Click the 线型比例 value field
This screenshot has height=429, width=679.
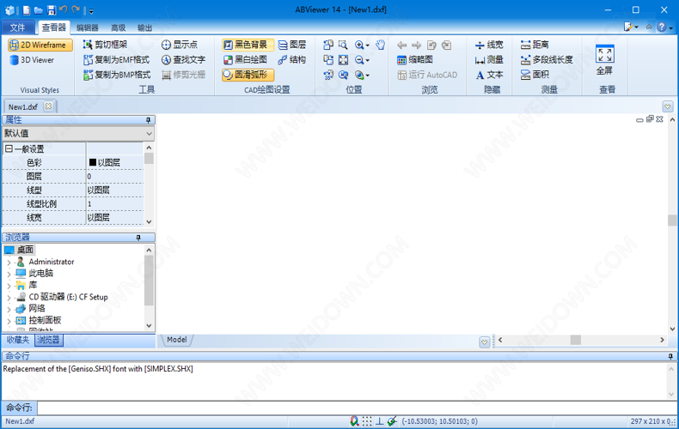click(x=115, y=203)
